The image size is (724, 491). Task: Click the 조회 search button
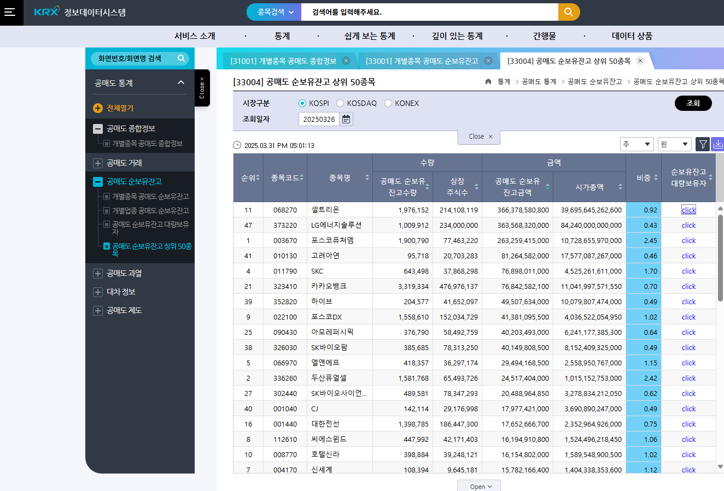tap(693, 103)
